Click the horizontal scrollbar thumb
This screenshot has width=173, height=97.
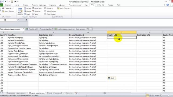click(146, 93)
